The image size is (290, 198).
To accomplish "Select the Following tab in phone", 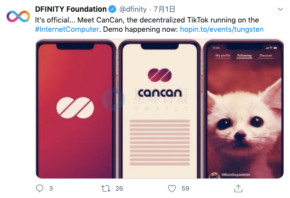I will pos(245,55).
